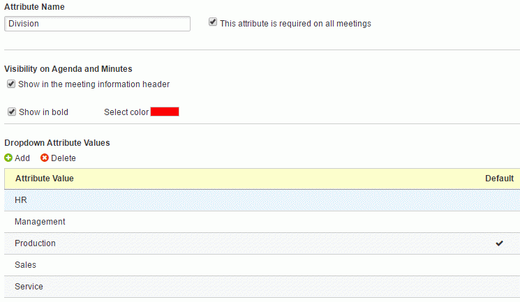Click the green Add plus icon
Image resolution: width=520 pixels, height=302 pixels.
8,158
